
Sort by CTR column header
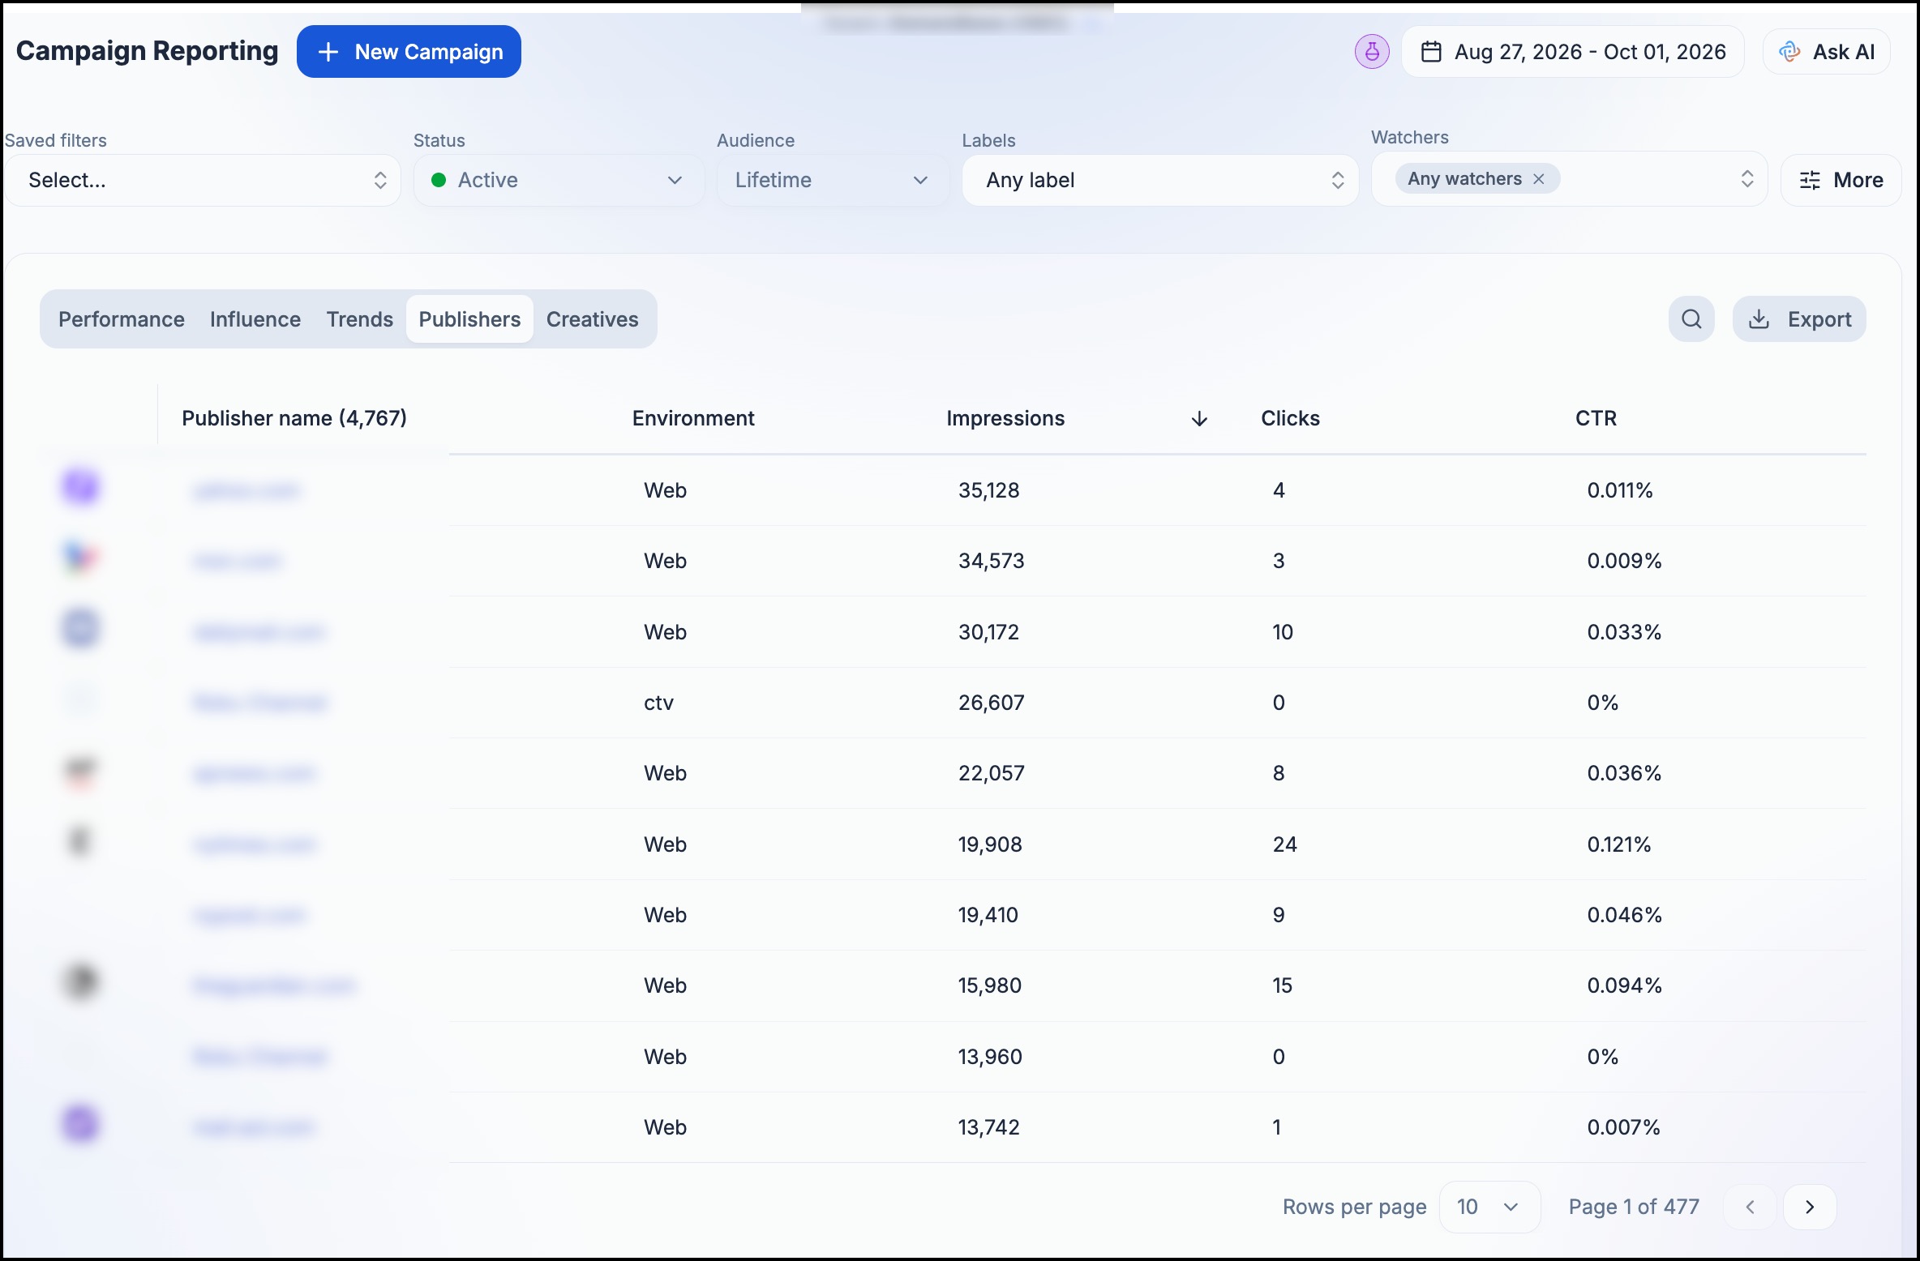click(1596, 418)
